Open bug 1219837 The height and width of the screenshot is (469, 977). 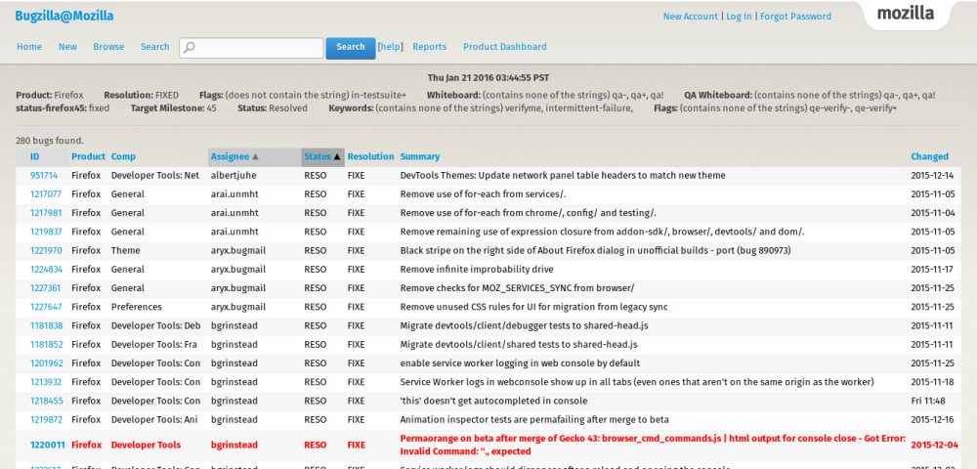coord(46,232)
